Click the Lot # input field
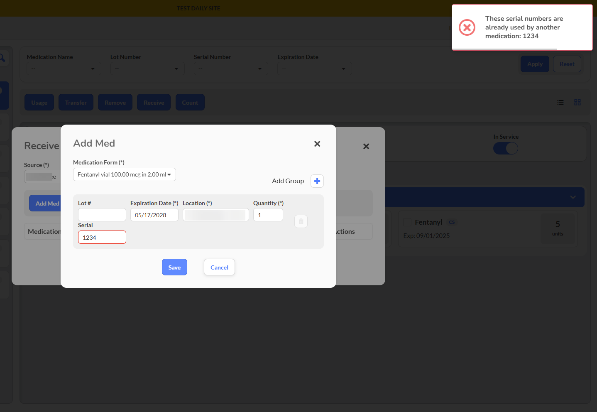 click(x=102, y=215)
